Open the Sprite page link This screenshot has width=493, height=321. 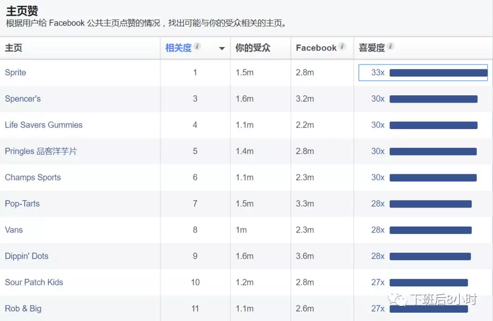16,72
